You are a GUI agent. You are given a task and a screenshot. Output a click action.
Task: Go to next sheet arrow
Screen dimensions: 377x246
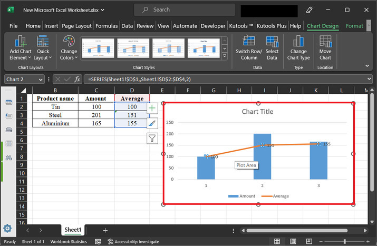pyautogui.click(x=41, y=230)
